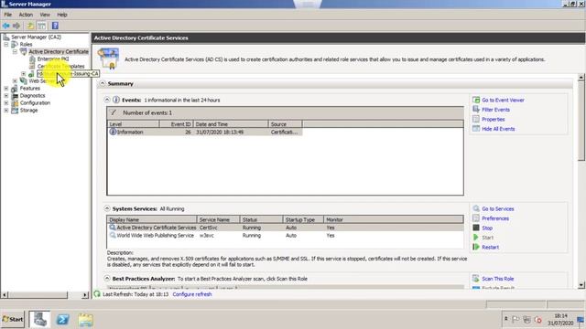Click the main pane scroll-up arrow
This screenshot has height=329, width=586.
click(581, 77)
